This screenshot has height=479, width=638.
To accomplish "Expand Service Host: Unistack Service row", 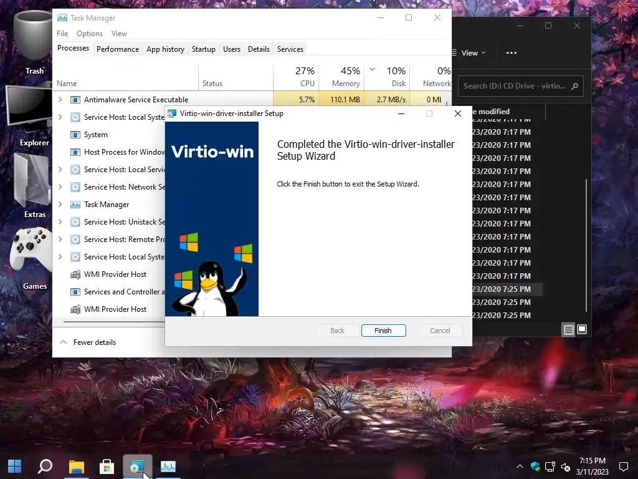I will point(60,221).
